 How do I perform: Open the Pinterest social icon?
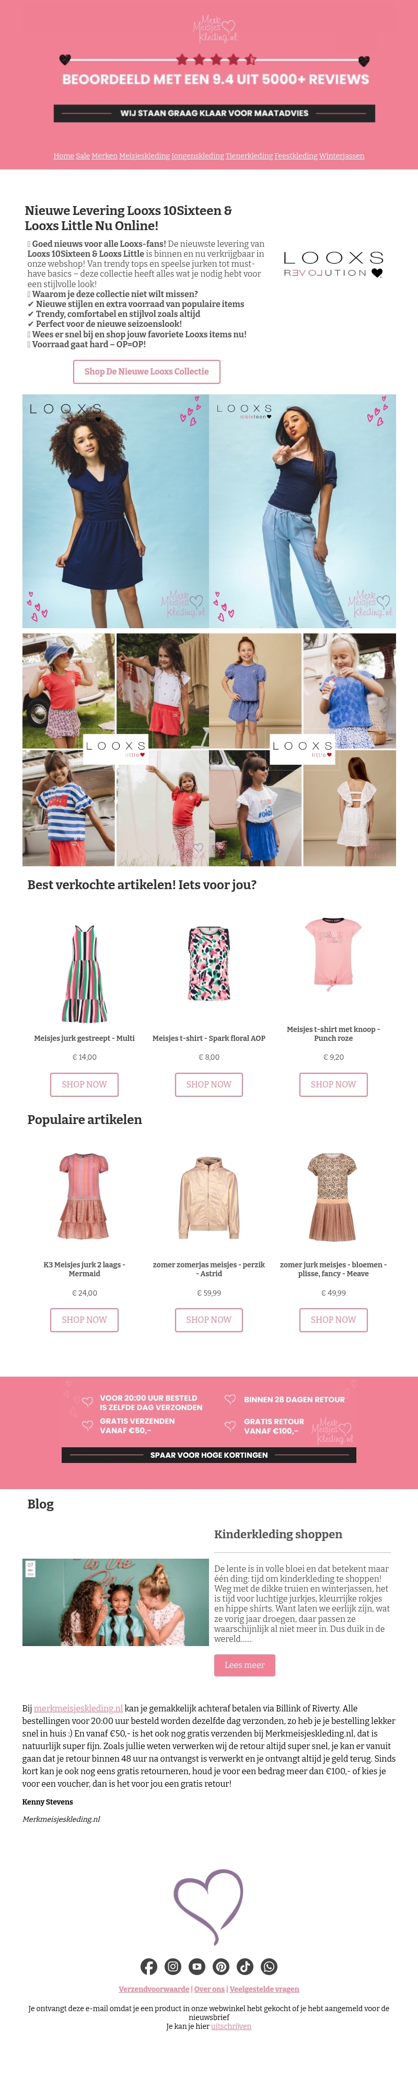(222, 1966)
